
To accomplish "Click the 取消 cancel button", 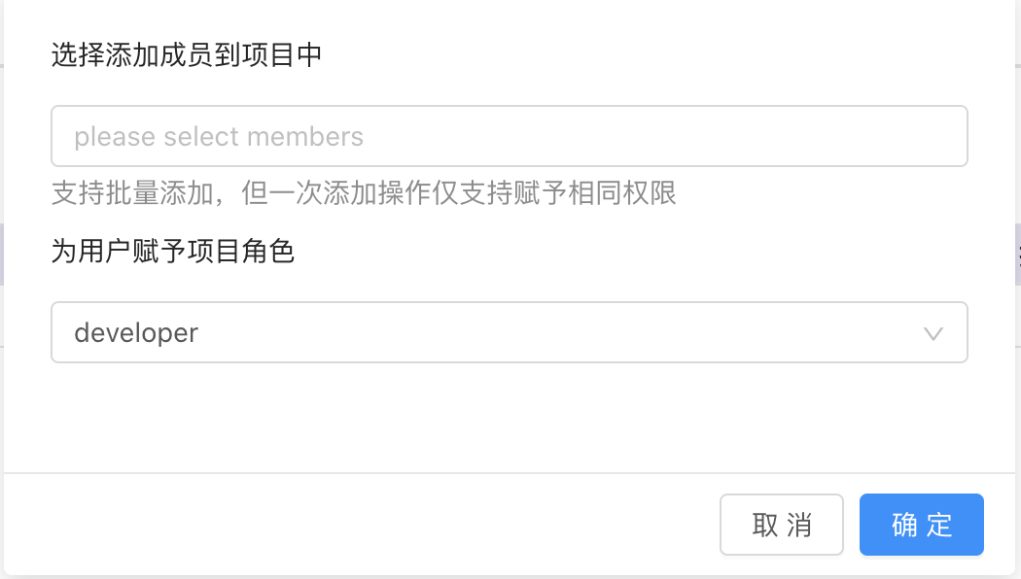I will pos(782,525).
